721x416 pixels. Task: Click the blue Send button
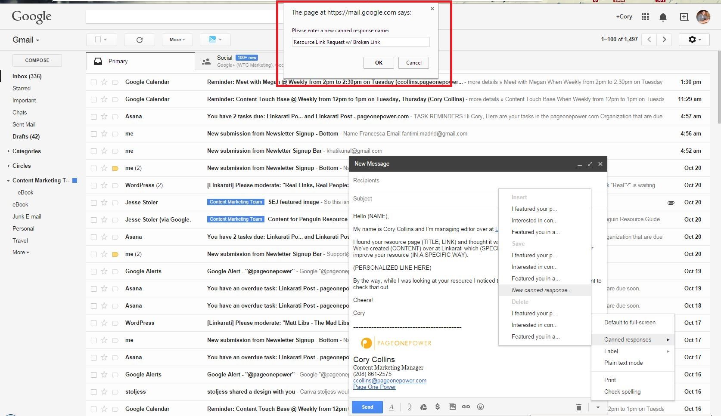(367, 407)
